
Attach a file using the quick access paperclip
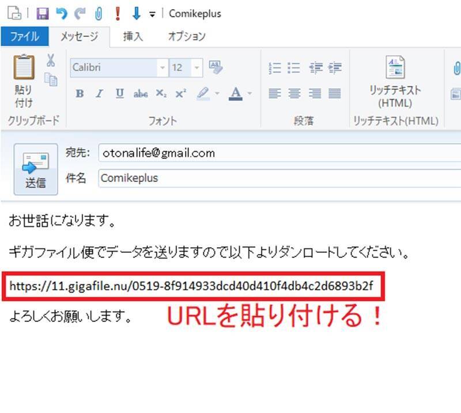[99, 13]
